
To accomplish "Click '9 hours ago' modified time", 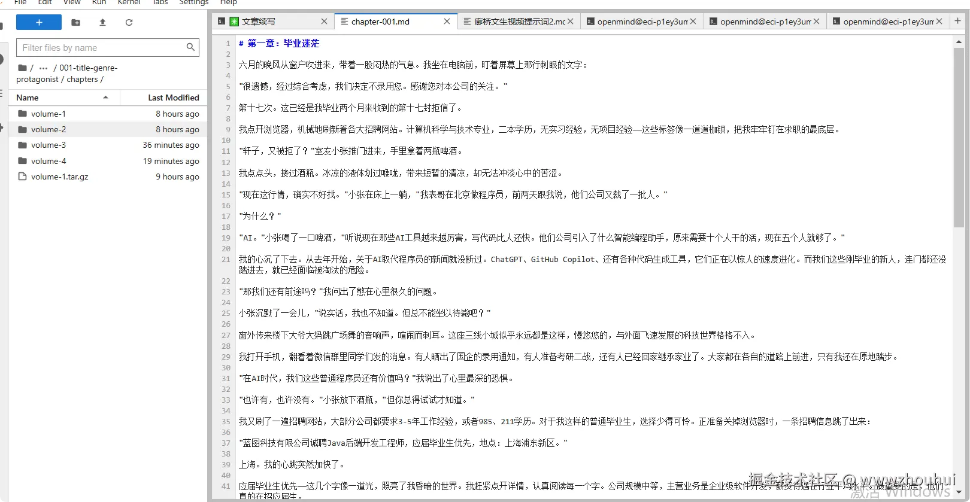I will coord(177,177).
